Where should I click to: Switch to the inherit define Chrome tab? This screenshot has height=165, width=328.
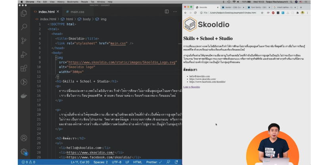pyautogui.click(x=285, y=7)
